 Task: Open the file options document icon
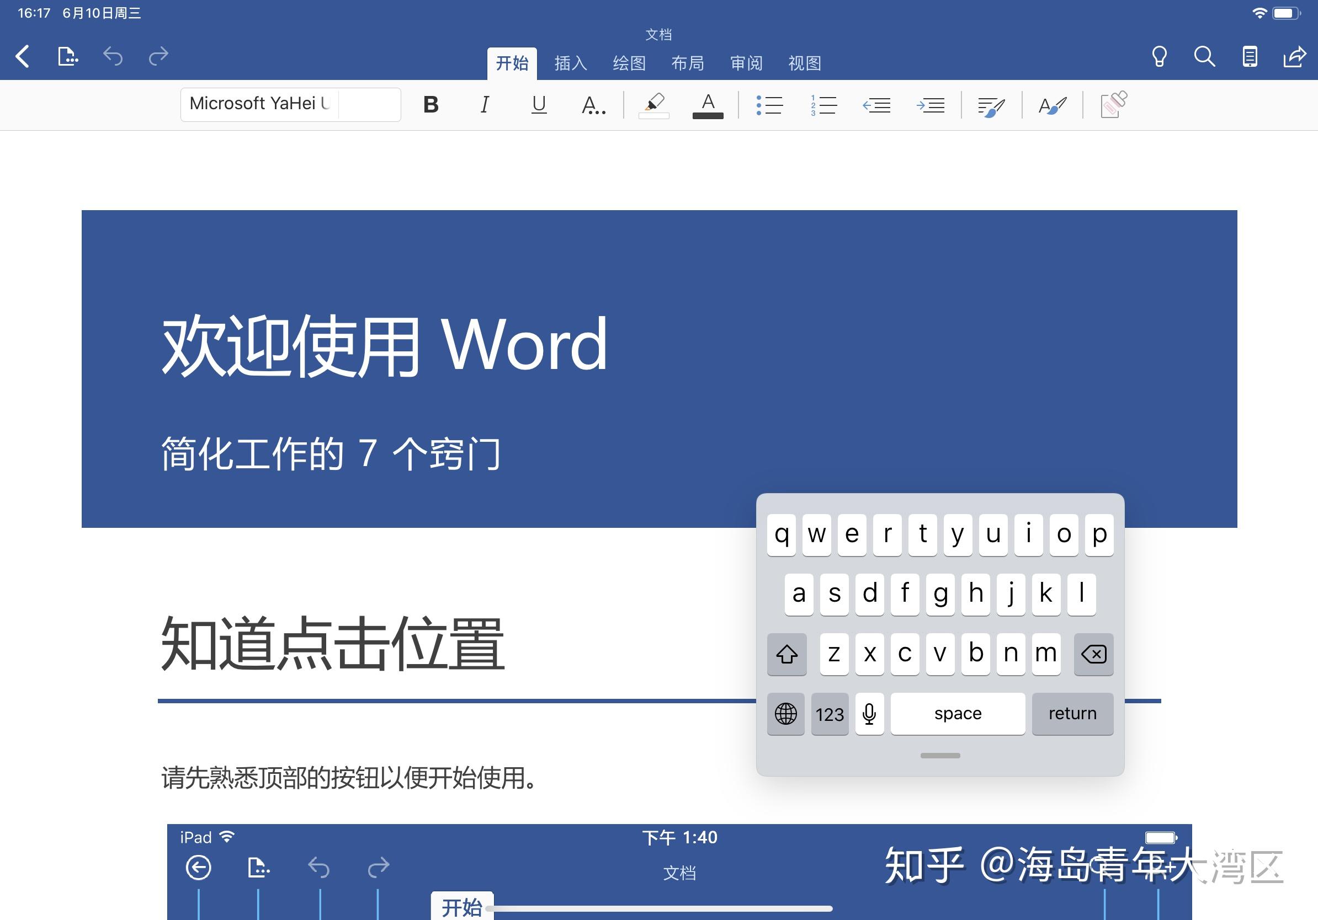(68, 56)
